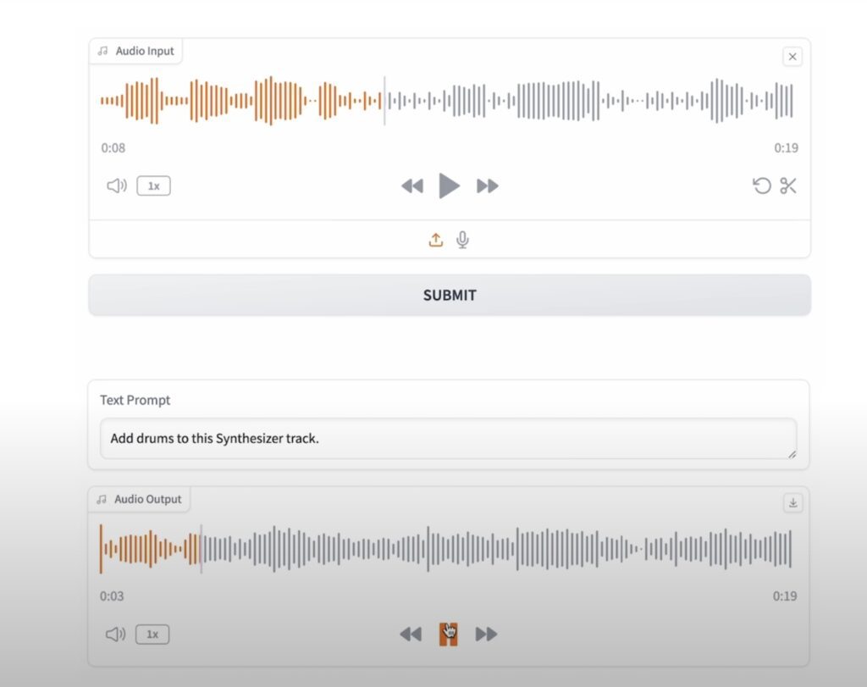Viewport: 867px width, 687px height.
Task: Change Audio Output speed from 1x
Action: coord(152,634)
